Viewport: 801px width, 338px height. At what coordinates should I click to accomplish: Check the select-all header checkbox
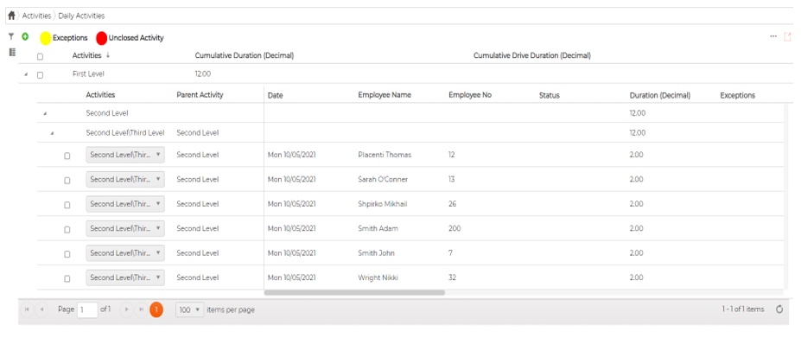41,57
